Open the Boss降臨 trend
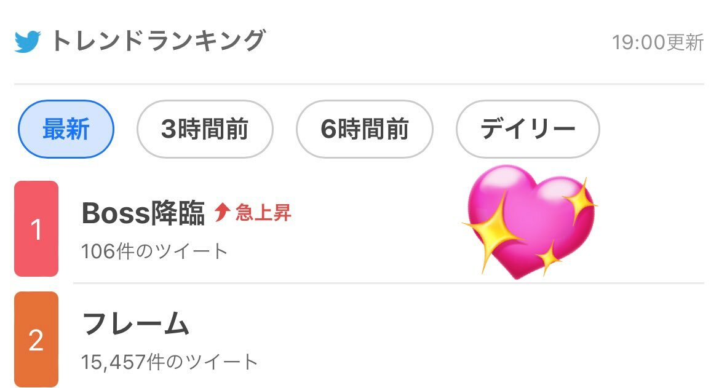Image resolution: width=719 pixels, height=388 pixels. (143, 213)
